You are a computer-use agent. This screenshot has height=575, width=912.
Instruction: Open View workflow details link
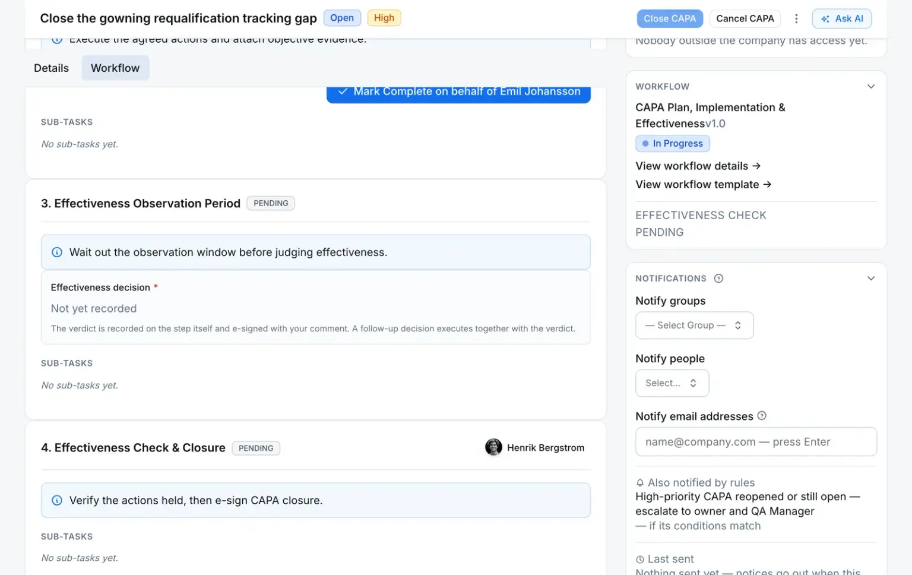coord(698,166)
